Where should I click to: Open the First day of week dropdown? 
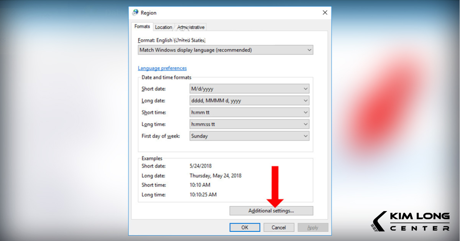pos(249,136)
